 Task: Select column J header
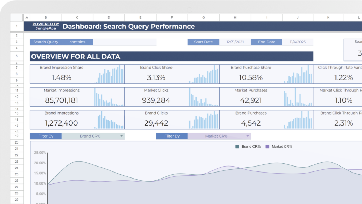pos(298,18)
